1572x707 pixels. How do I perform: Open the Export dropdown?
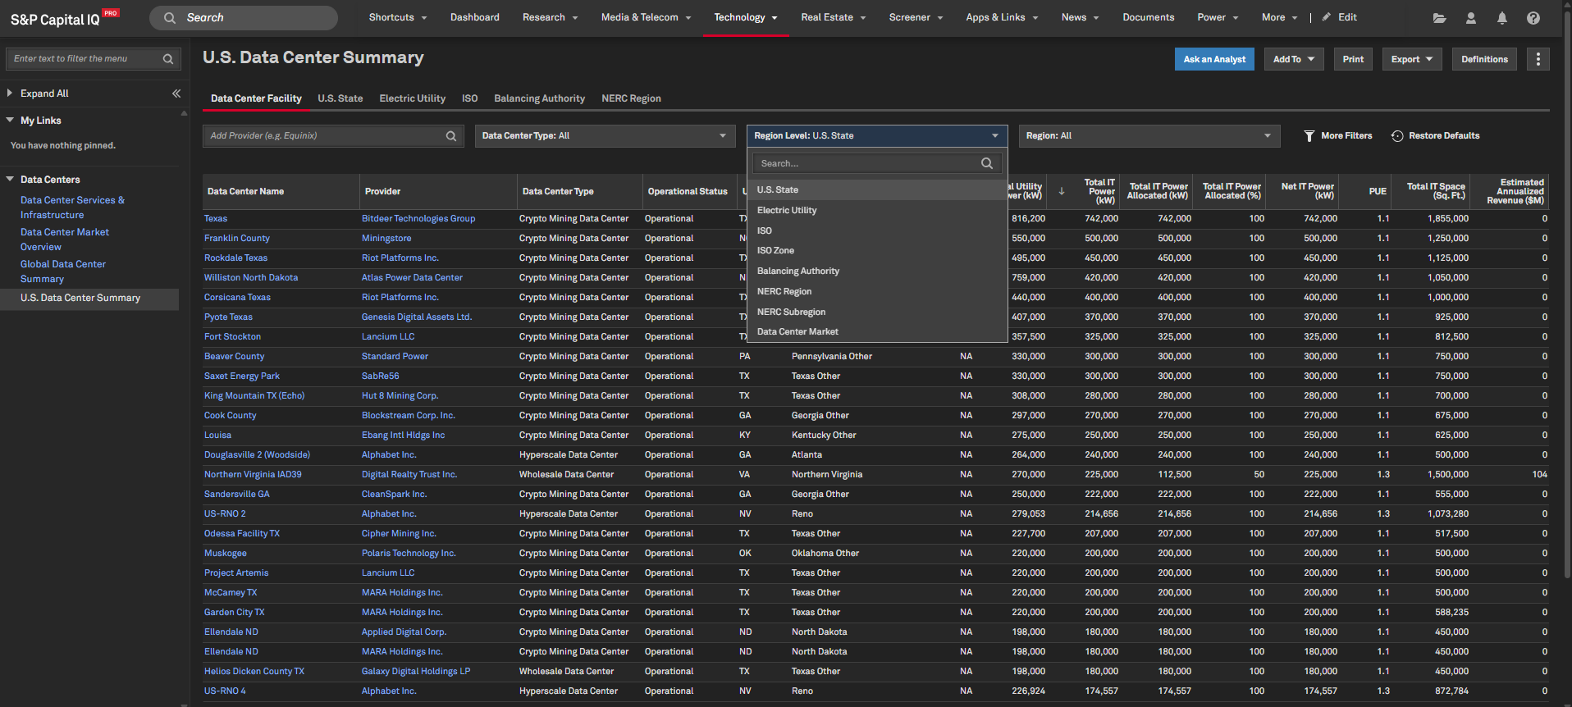1412,59
